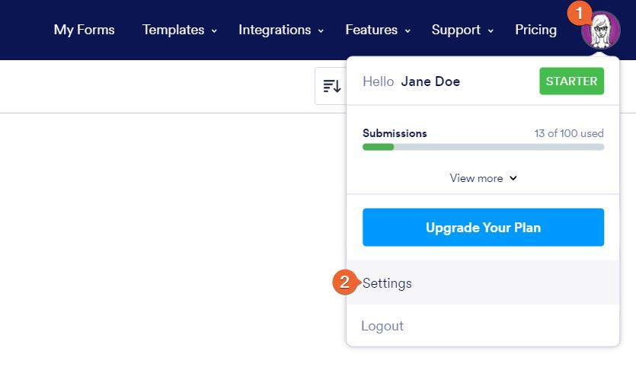Click the Jane Doe username text
Viewport: 636px width, 367px height.
pyautogui.click(x=430, y=81)
